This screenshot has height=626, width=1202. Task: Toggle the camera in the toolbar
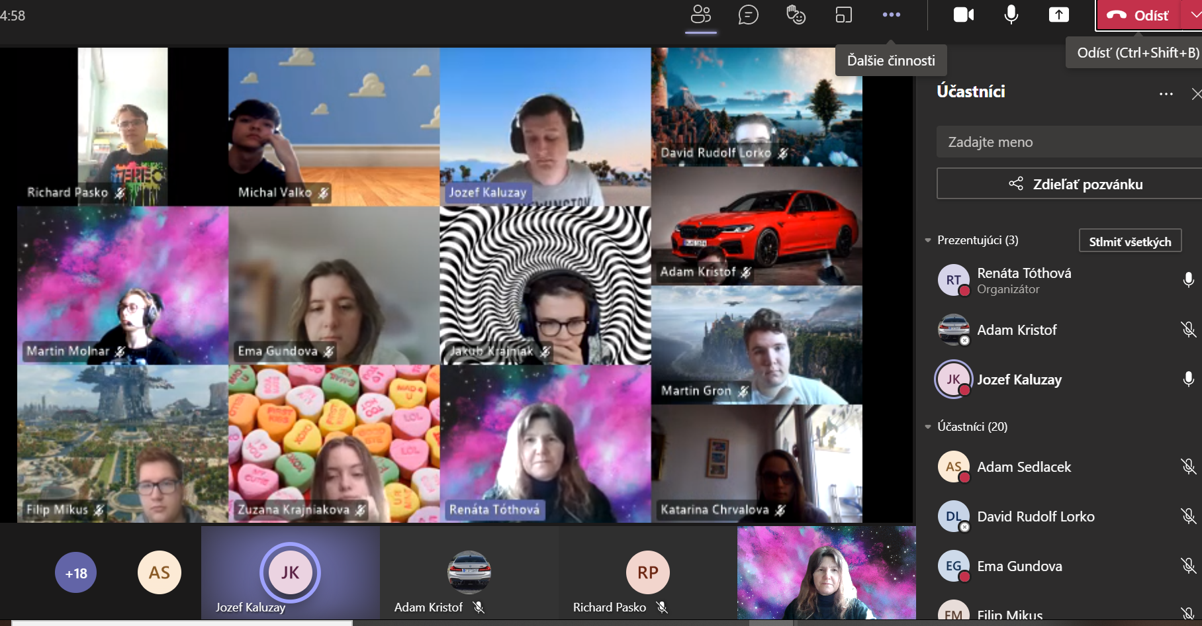963,15
